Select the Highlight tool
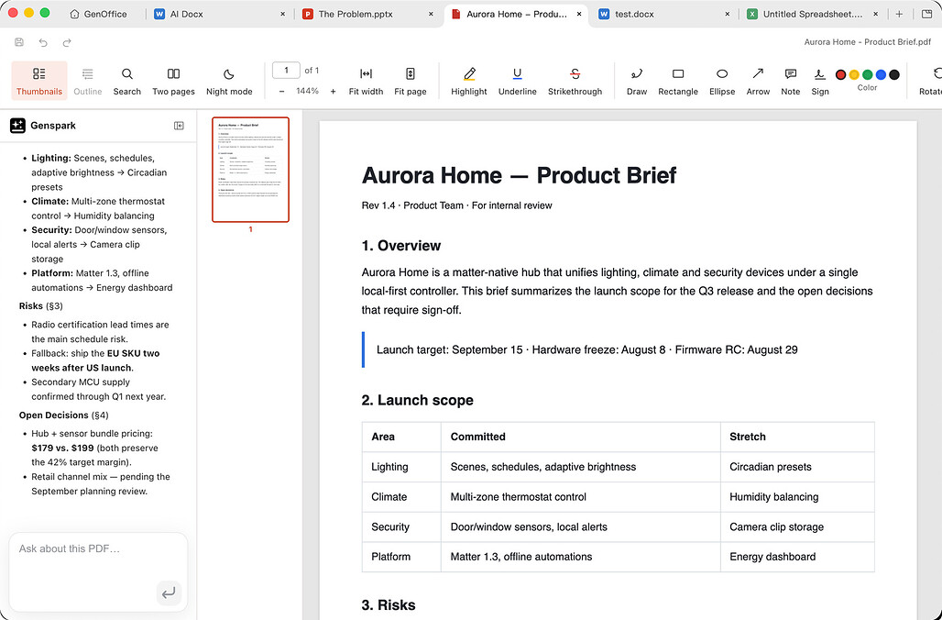 tap(469, 81)
